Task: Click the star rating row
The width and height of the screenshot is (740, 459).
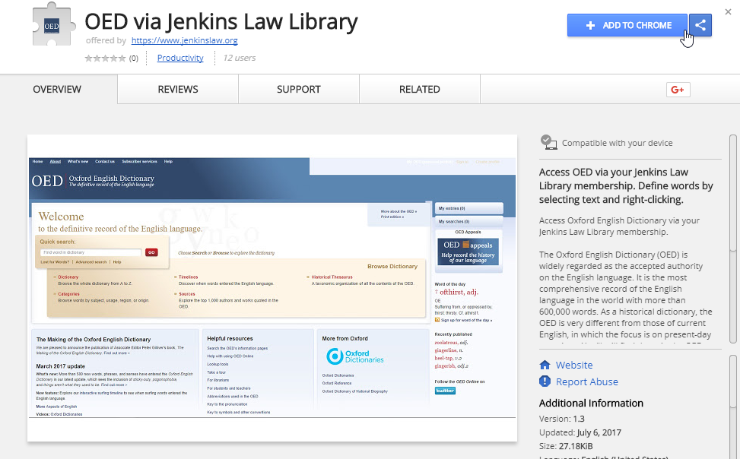Action: pyautogui.click(x=105, y=59)
